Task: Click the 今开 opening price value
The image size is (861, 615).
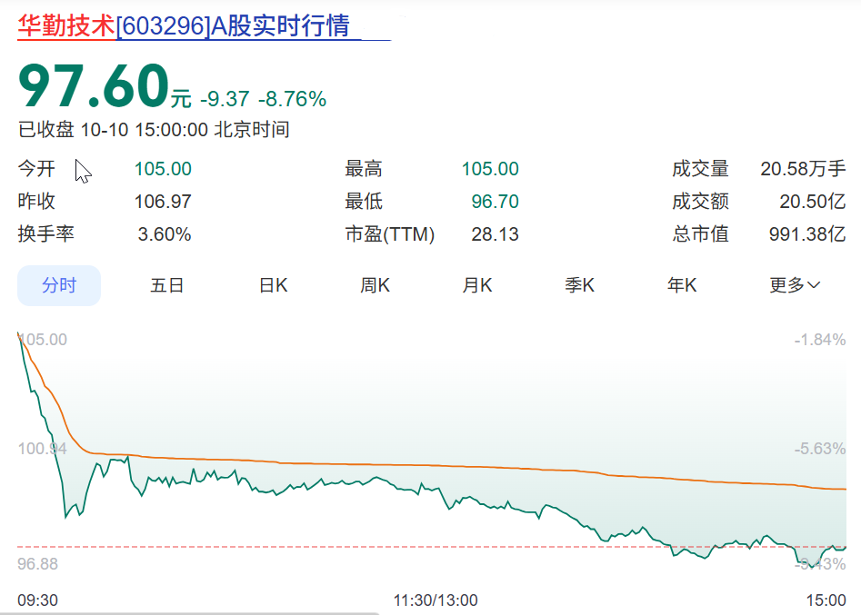Action: [163, 169]
